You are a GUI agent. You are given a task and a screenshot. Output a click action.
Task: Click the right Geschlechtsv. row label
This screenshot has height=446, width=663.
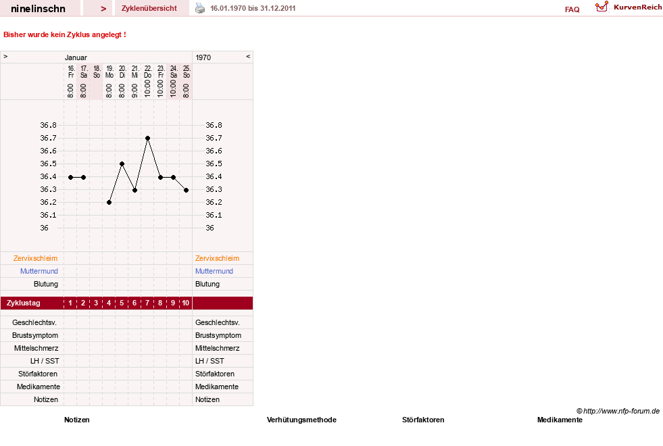[218, 322]
